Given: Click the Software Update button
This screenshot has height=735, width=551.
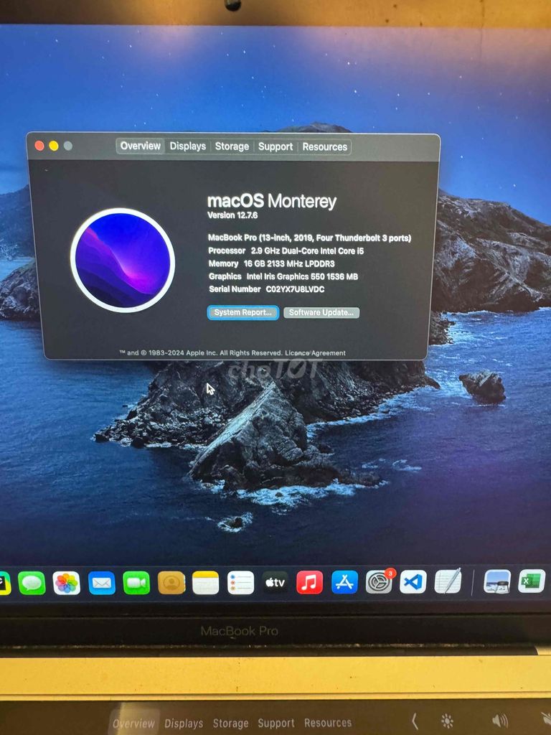Looking at the screenshot, I should 321,313.
